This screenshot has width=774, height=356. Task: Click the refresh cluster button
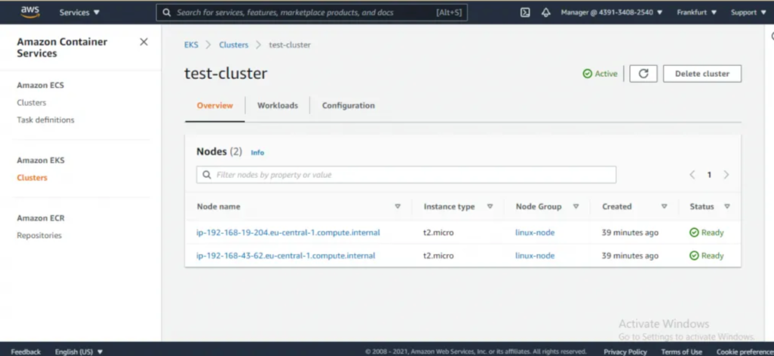643,74
